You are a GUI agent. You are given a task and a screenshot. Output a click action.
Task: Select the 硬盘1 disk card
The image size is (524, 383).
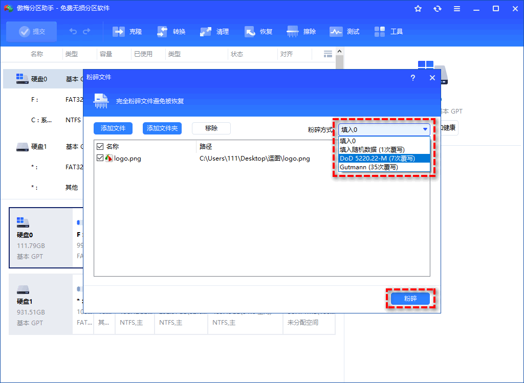pyautogui.click(x=41, y=304)
